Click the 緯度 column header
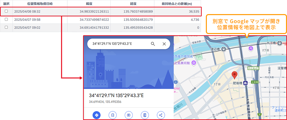The height and width of the screenshot is (120, 287). click(89, 4)
